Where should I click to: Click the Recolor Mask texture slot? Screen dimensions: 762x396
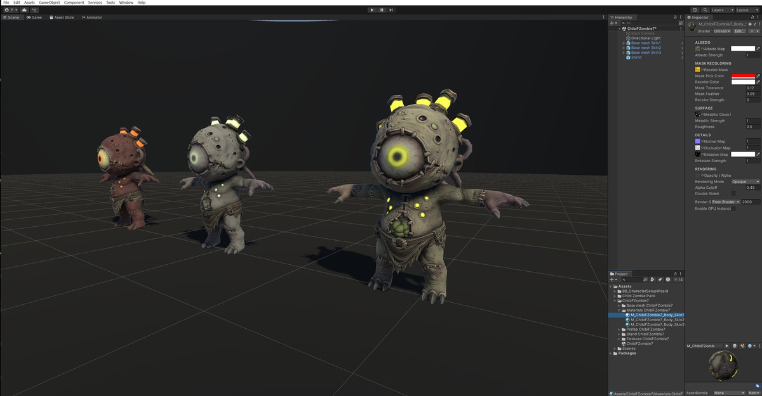click(x=698, y=69)
